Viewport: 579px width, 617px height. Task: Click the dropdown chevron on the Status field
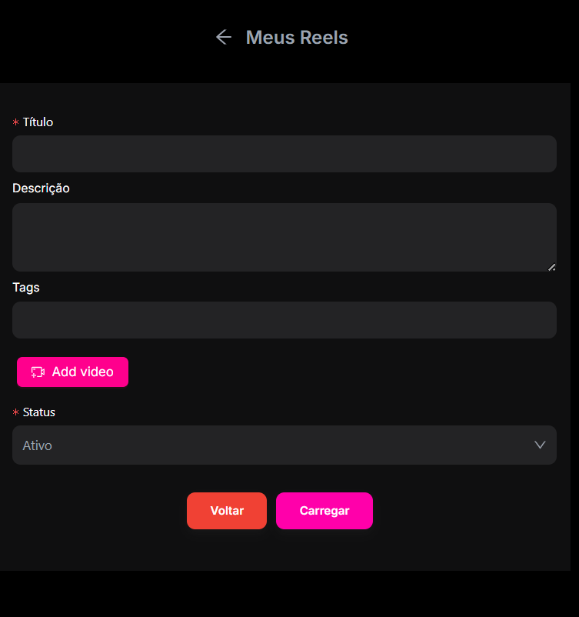[541, 445]
